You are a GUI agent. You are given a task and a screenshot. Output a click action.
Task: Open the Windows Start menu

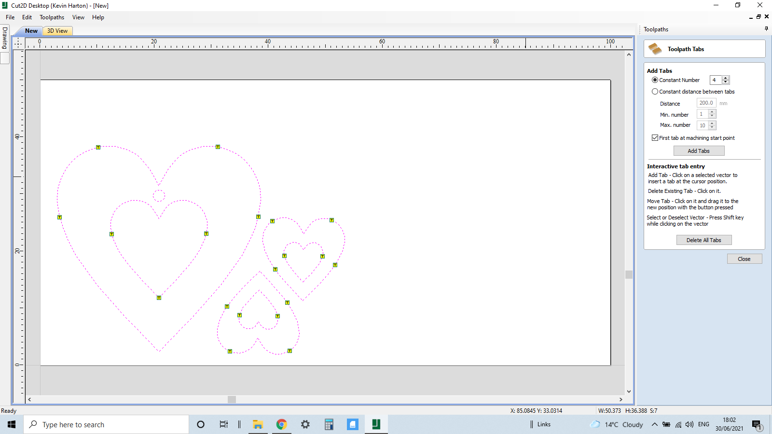pyautogui.click(x=12, y=424)
